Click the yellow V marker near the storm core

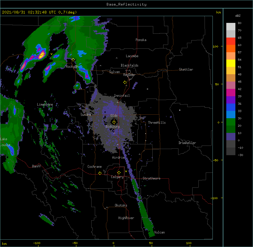[x=51, y=54]
